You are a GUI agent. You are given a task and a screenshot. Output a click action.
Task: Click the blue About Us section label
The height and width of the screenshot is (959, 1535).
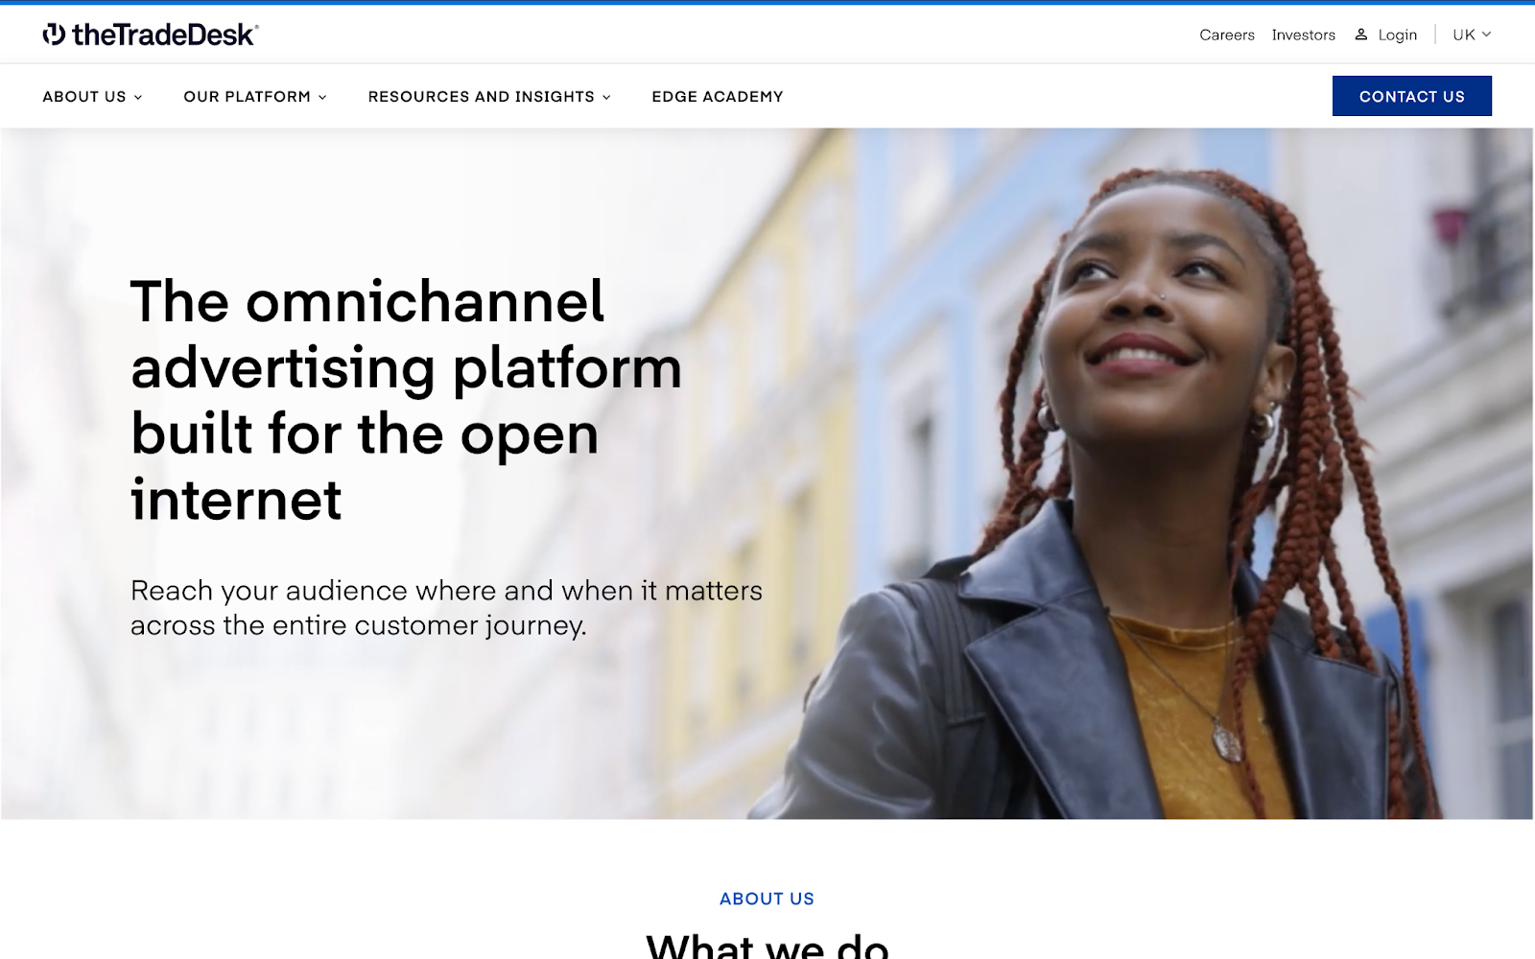tap(767, 899)
